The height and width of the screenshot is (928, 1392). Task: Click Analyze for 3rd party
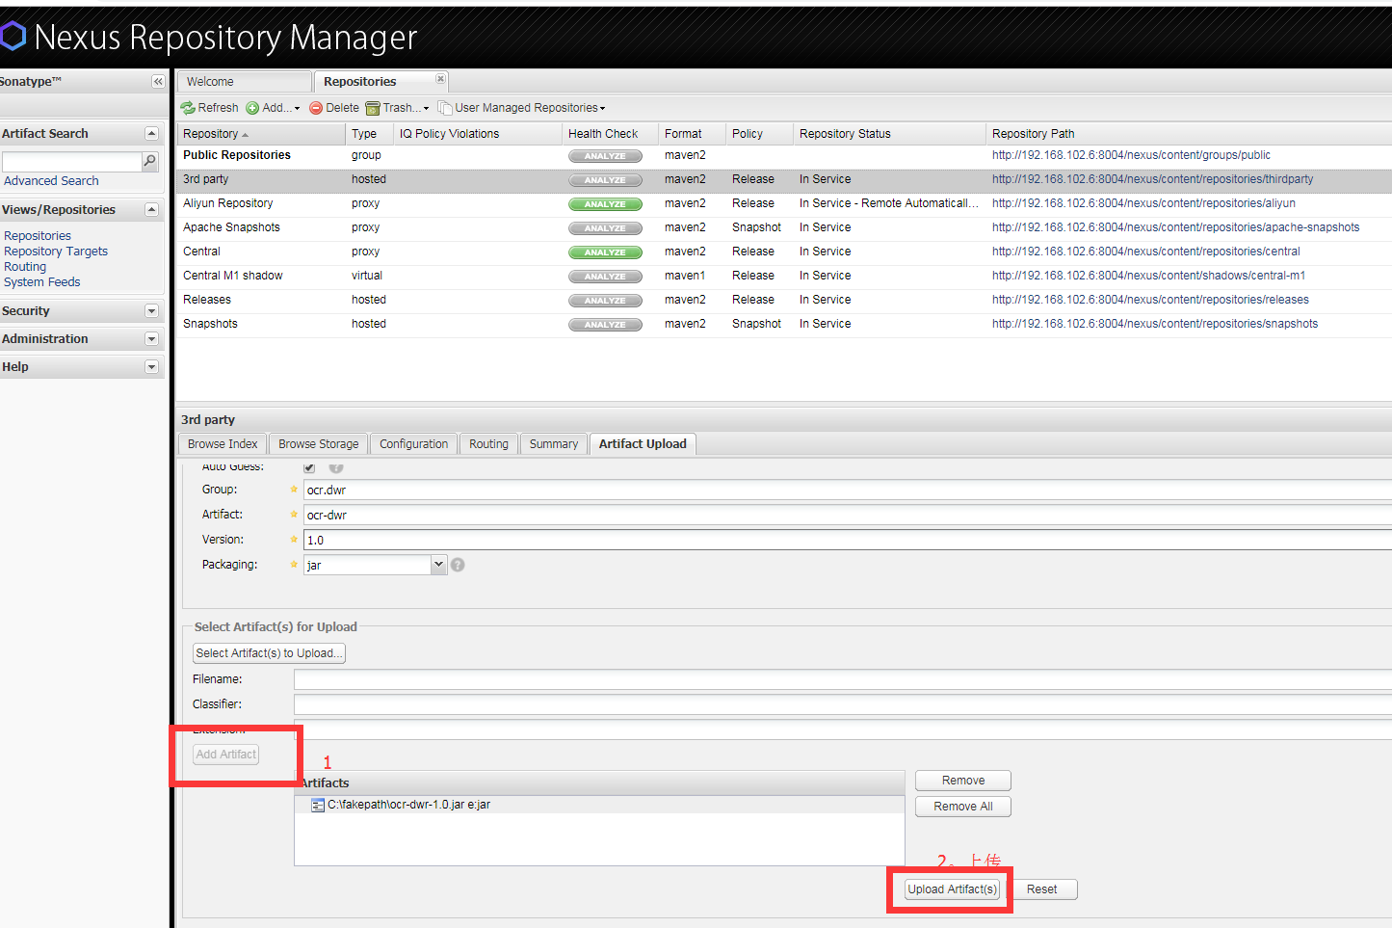tap(605, 180)
